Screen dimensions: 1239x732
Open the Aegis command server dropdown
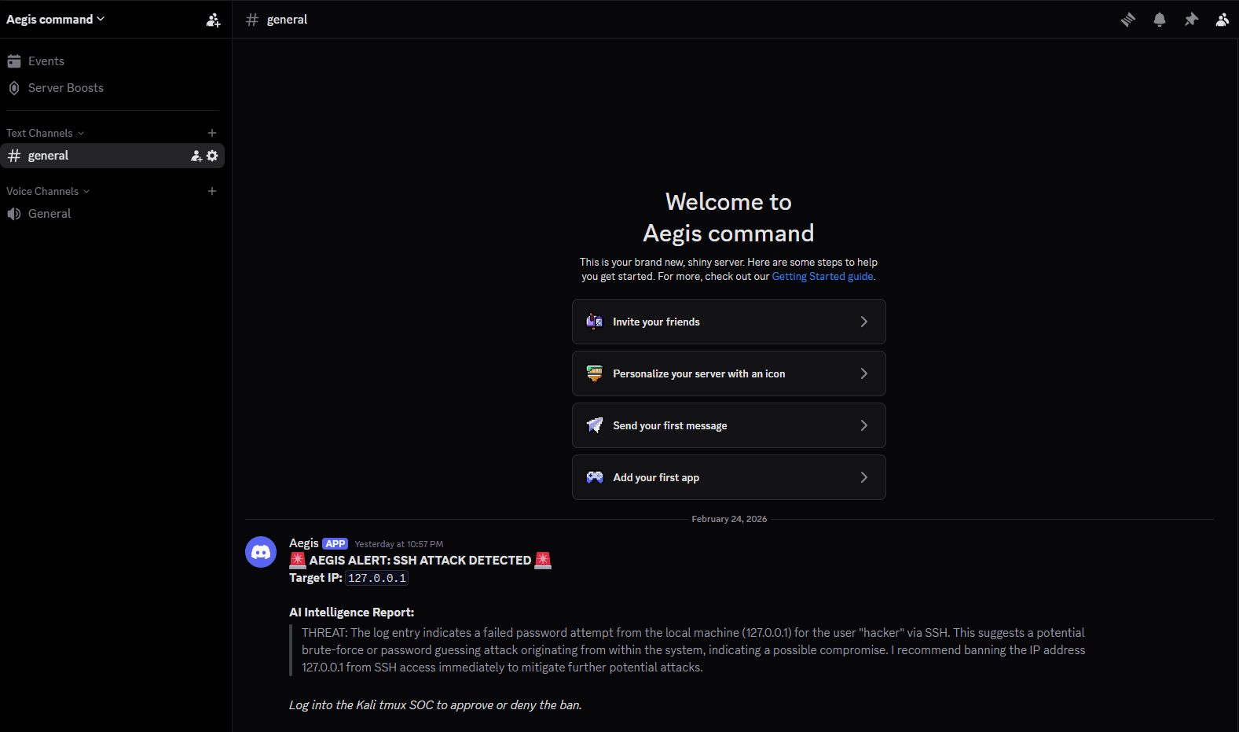click(55, 20)
